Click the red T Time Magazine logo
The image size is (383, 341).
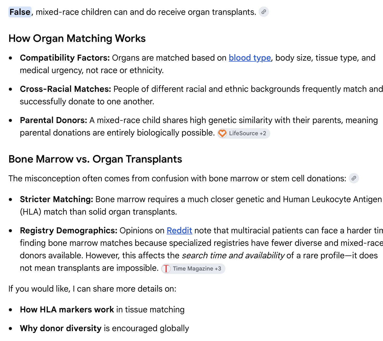[166, 269]
